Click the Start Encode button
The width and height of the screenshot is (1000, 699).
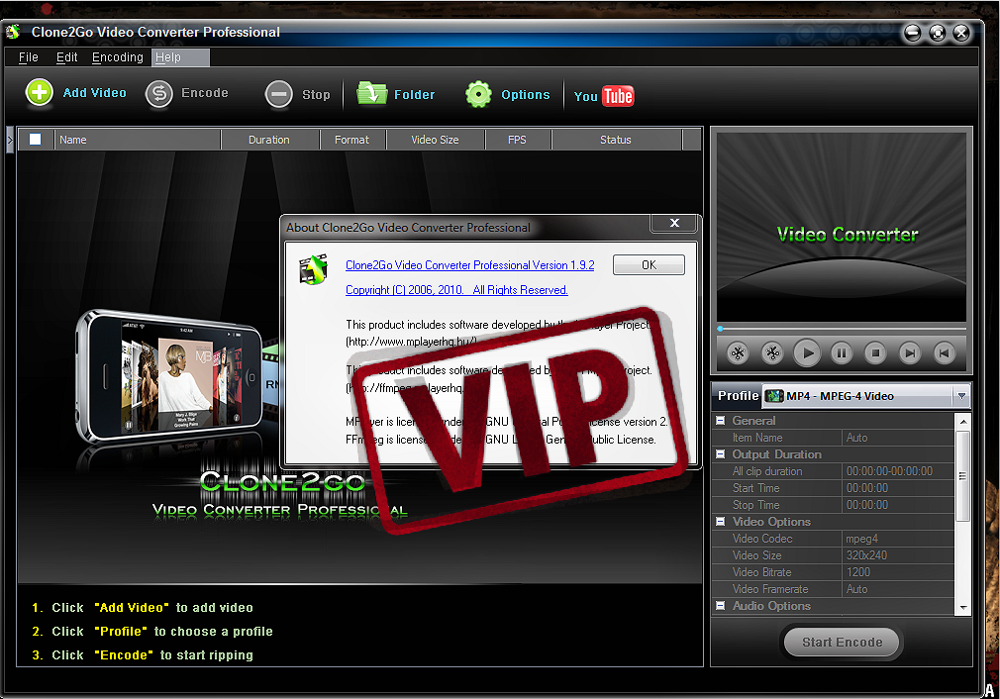click(x=842, y=643)
